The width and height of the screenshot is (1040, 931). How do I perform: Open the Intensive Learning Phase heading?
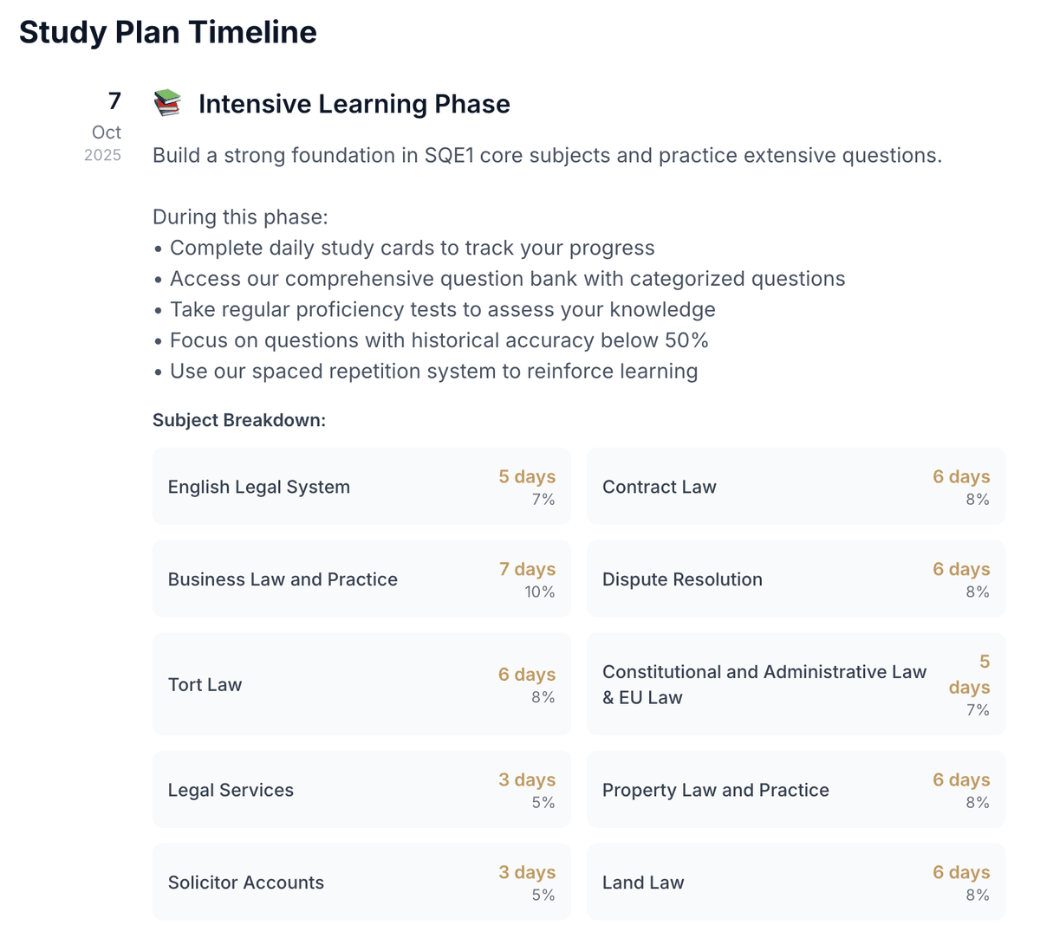(x=354, y=104)
